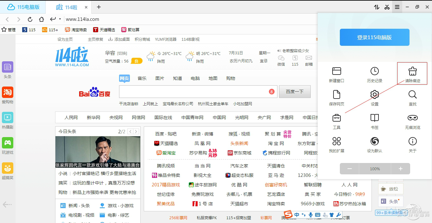This screenshot has height=223, width=432.
Task: Click the back navigation arrow
Action: tap(8, 19)
